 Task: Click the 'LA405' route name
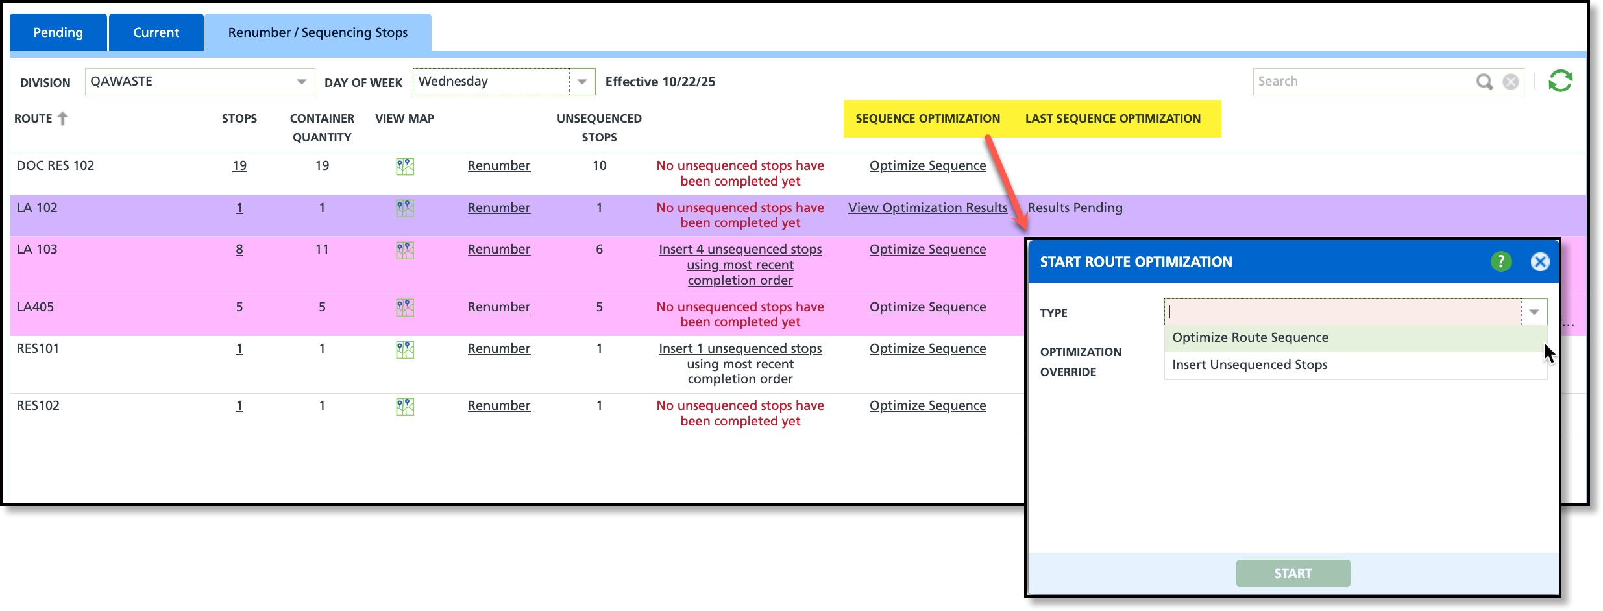point(35,307)
